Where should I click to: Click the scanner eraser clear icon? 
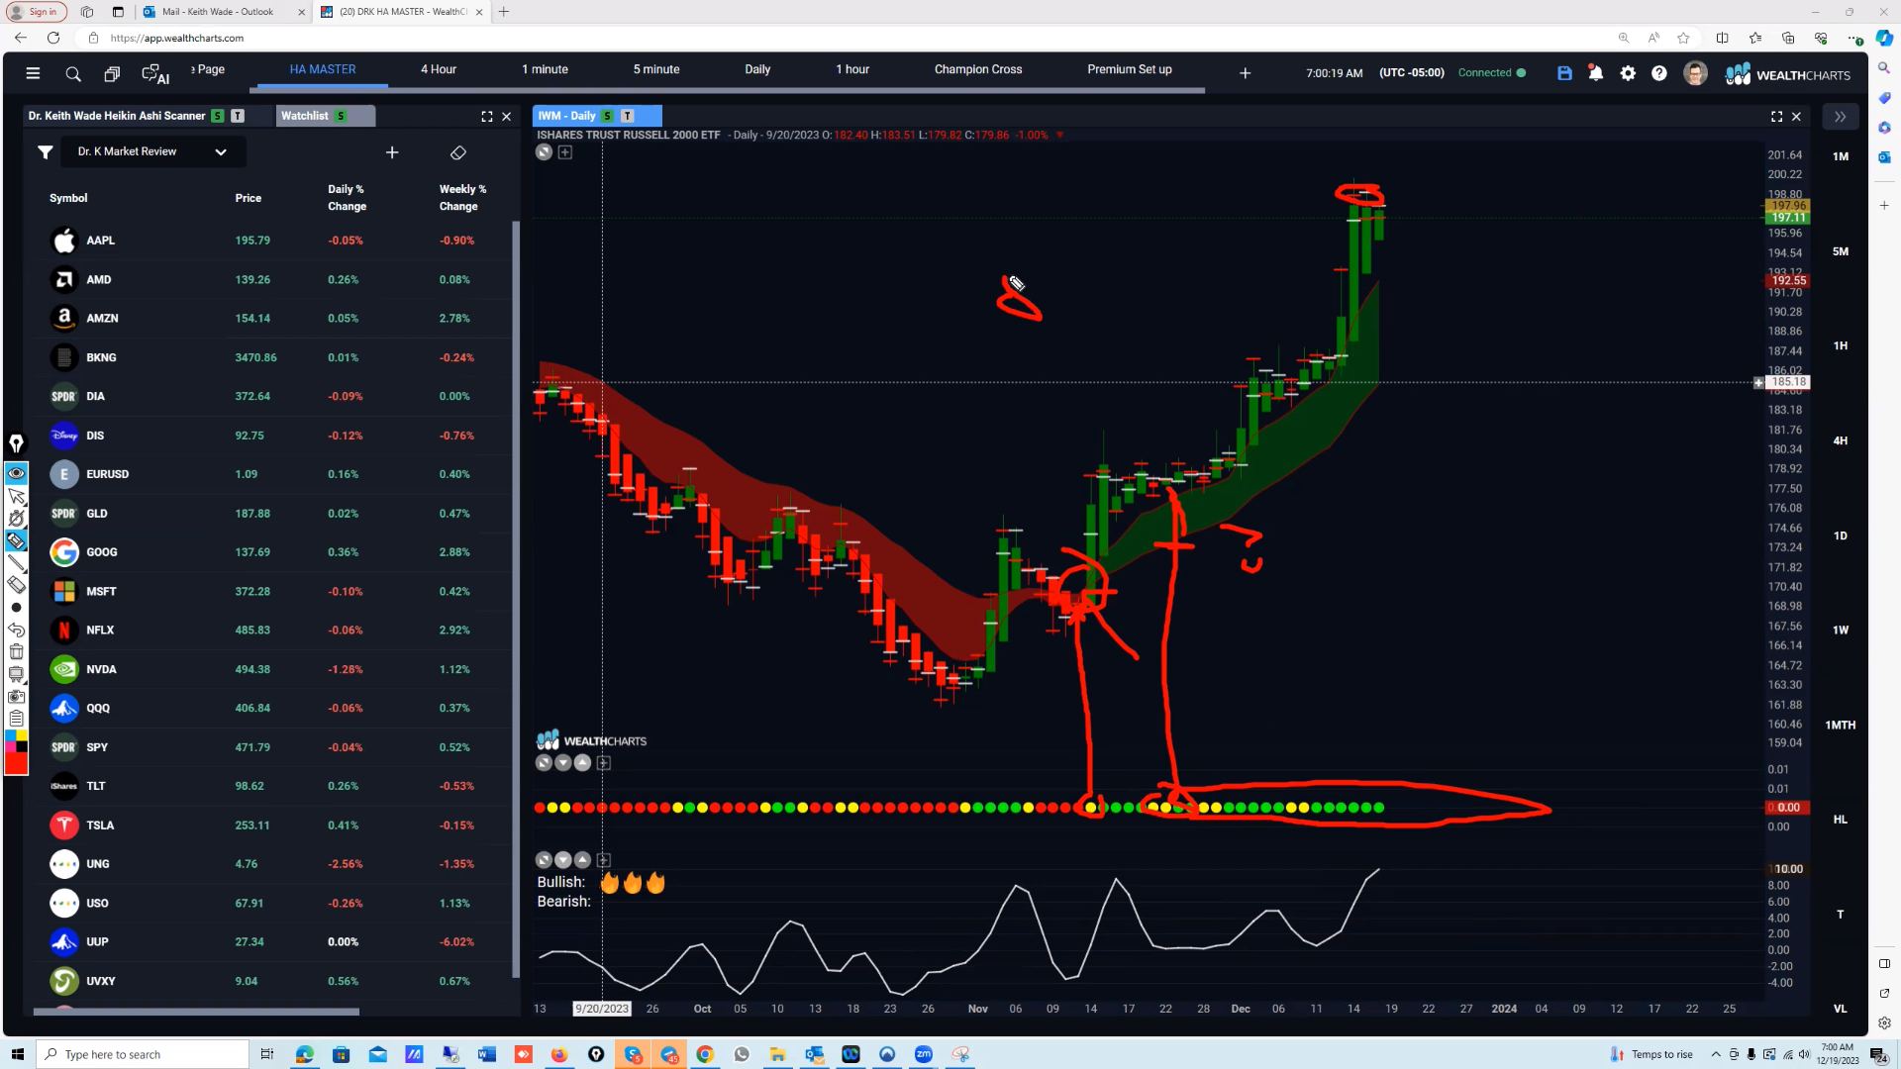pyautogui.click(x=457, y=152)
